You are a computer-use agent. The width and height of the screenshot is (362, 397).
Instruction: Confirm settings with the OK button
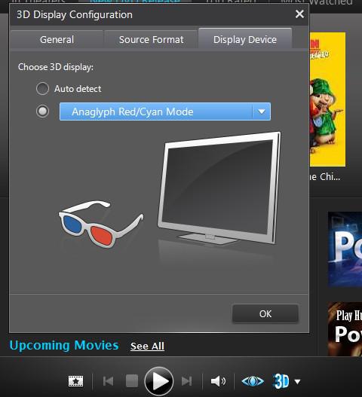[265, 313]
